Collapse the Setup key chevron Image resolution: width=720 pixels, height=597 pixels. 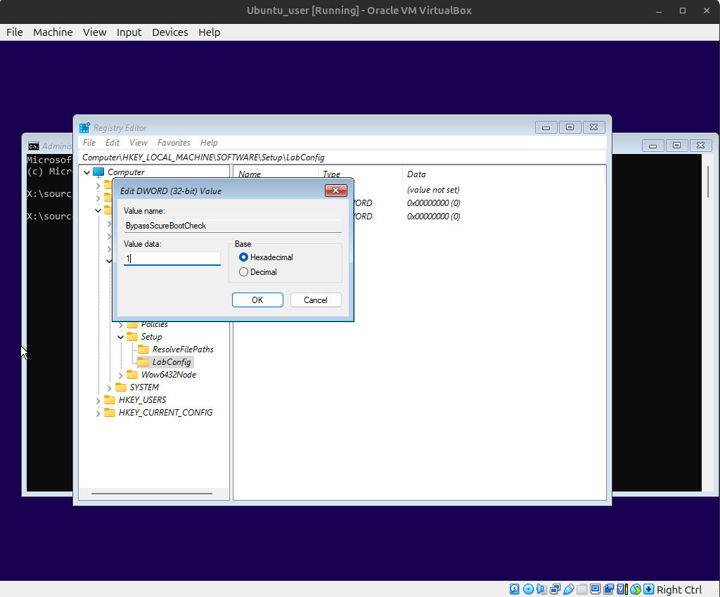(x=121, y=337)
